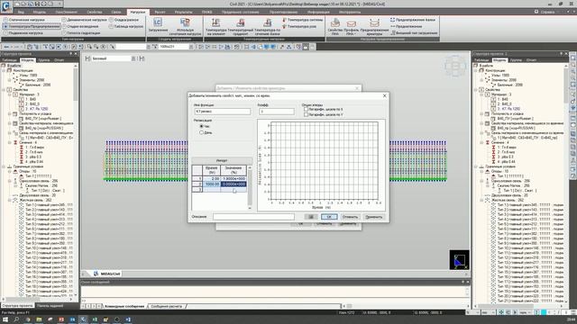Switch to the Результаты ribbon tab

pyautogui.click(x=183, y=12)
